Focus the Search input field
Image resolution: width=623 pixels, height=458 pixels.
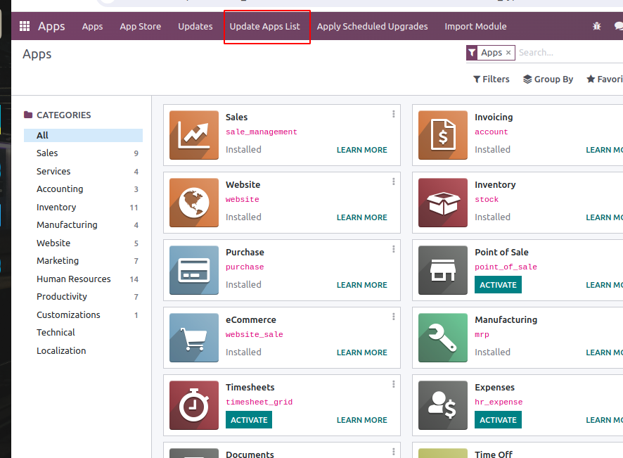pyautogui.click(x=570, y=53)
